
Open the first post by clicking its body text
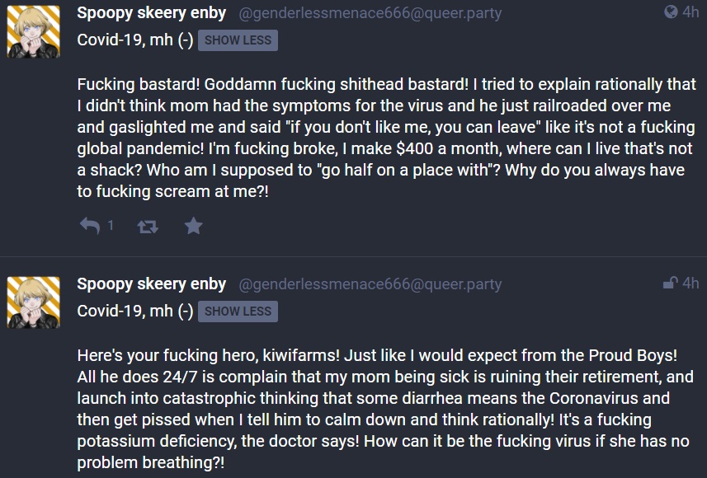[386, 138]
